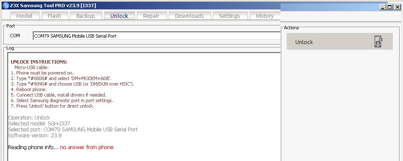Click the '4. Reboot phone.' instruction line
403x161 pixels.
click(x=29, y=89)
